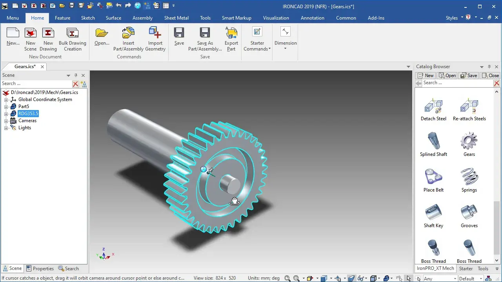Select the Shaft Key catalog item
Screen dimensions: 502x282
coord(433,216)
